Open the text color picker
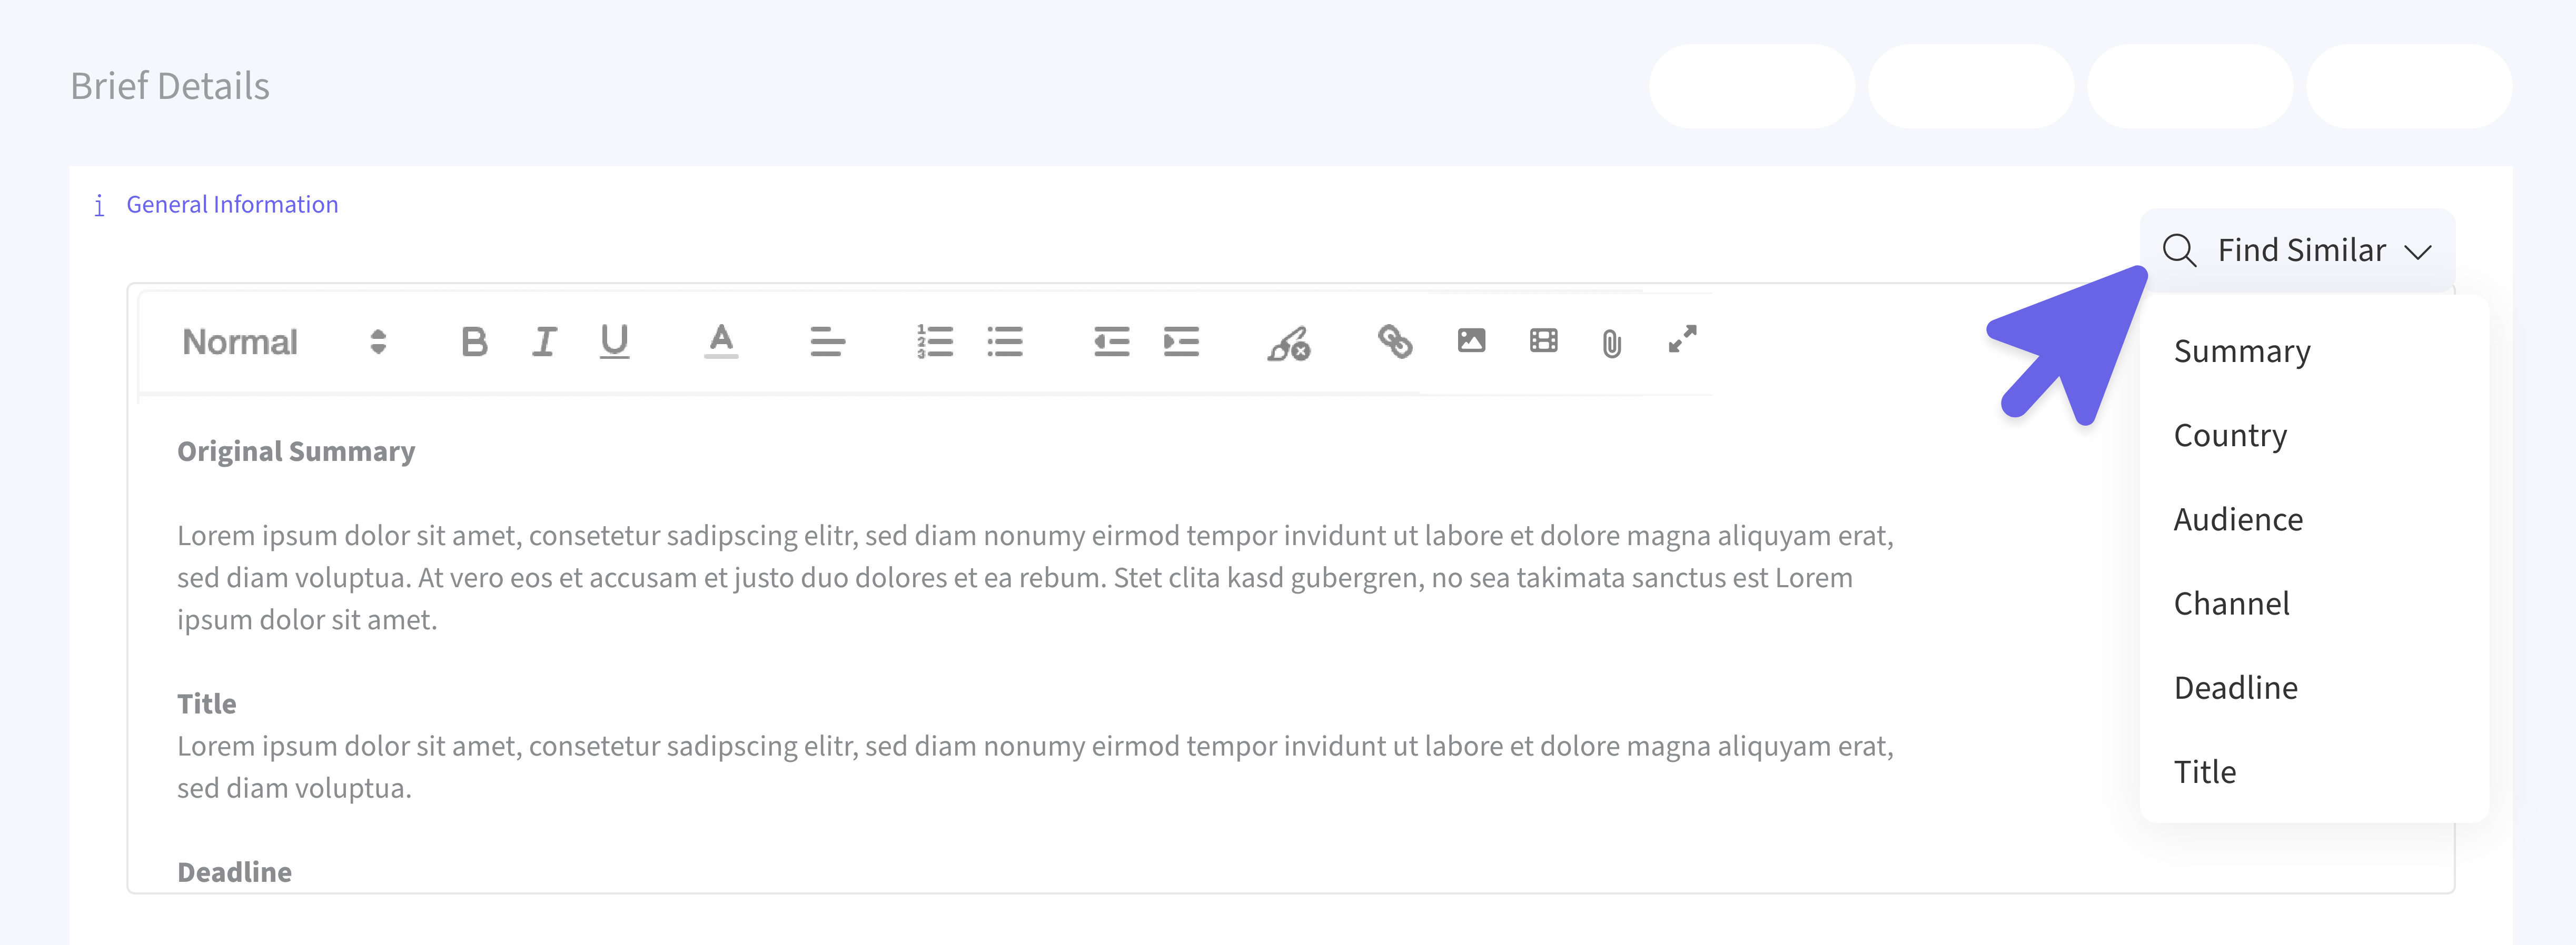The width and height of the screenshot is (2576, 945). pos(721,341)
